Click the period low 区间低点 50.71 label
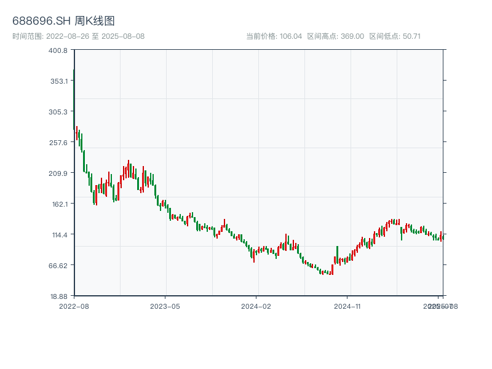 point(394,36)
